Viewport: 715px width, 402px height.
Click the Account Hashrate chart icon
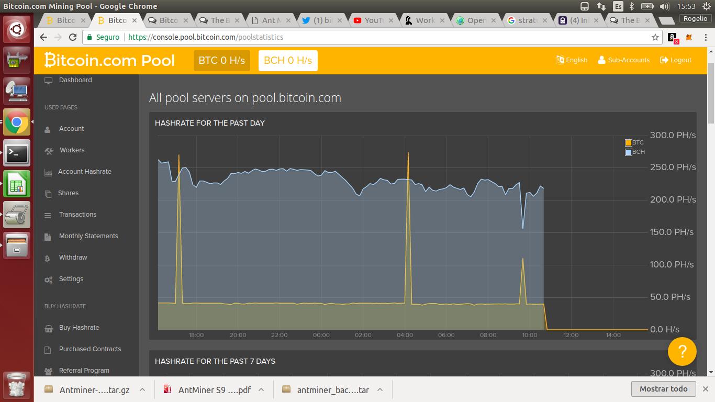click(x=48, y=172)
